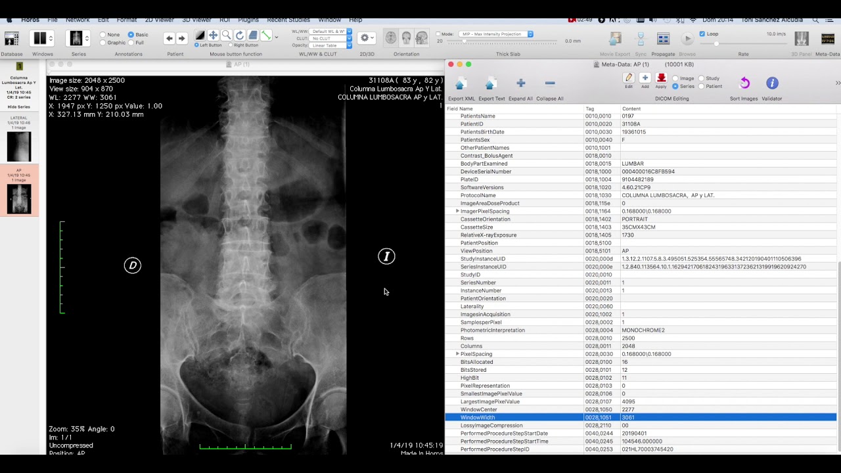Image resolution: width=841 pixels, height=473 pixels.
Task: Click Export Text icon
Action: pyautogui.click(x=491, y=83)
